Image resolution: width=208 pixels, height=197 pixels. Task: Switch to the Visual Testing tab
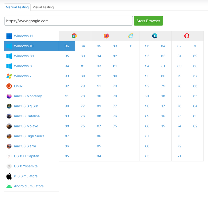point(43,7)
